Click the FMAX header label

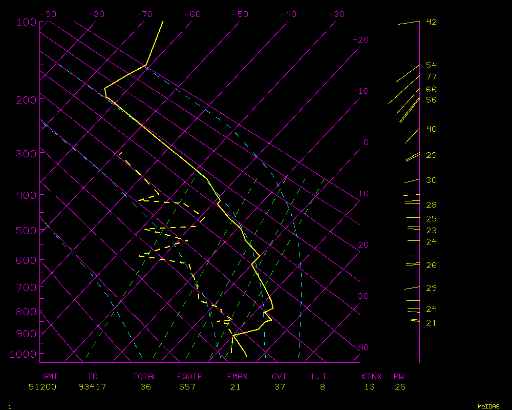coord(237,377)
